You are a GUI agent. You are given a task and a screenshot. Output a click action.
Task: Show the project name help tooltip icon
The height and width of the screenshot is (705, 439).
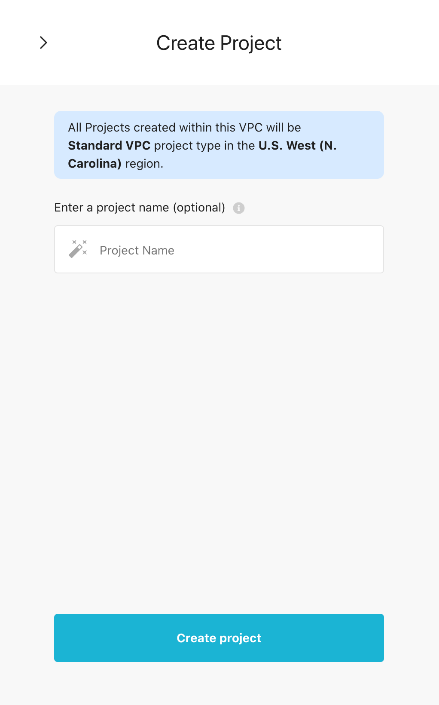(239, 208)
